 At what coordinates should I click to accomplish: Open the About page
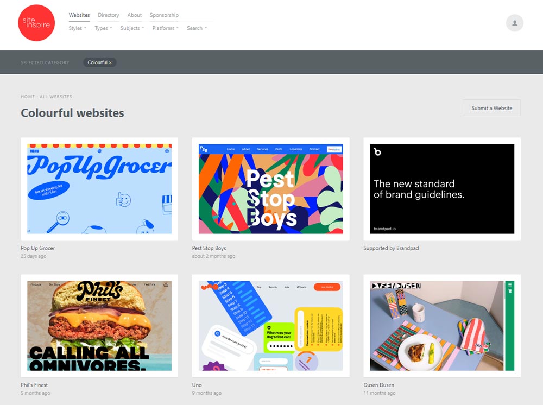[x=134, y=15]
